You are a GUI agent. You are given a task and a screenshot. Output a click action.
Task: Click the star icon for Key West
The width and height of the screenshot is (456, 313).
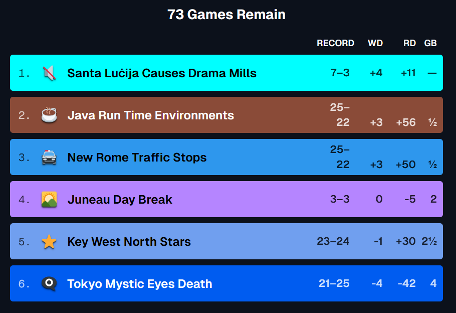49,242
